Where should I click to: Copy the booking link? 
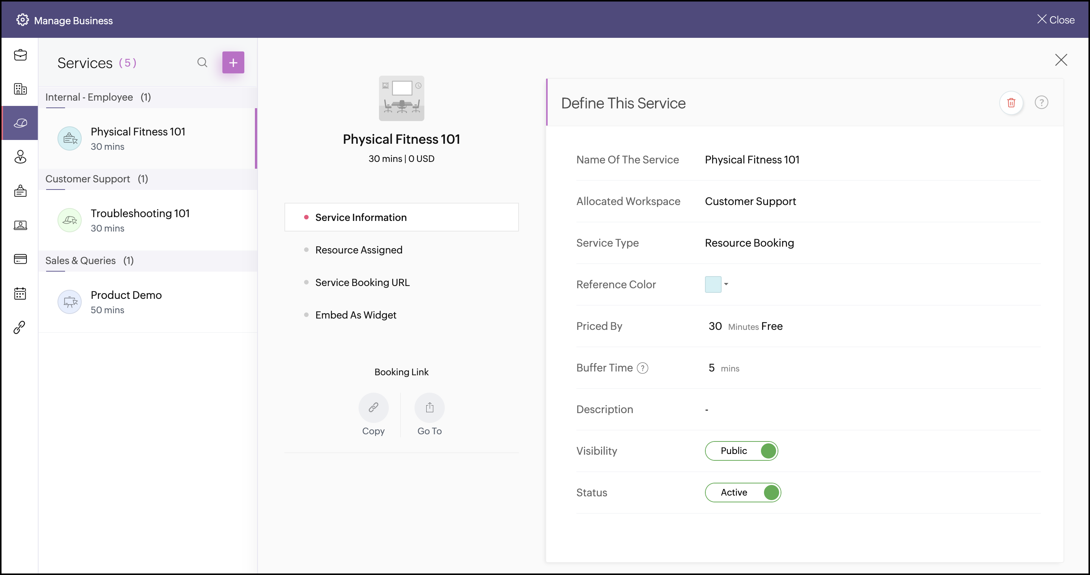pos(373,408)
